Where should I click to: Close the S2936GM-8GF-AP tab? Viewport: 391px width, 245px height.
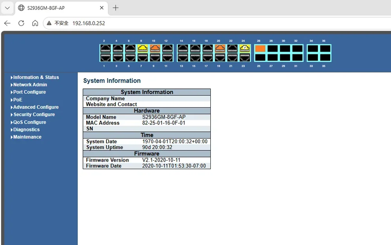tap(102, 8)
